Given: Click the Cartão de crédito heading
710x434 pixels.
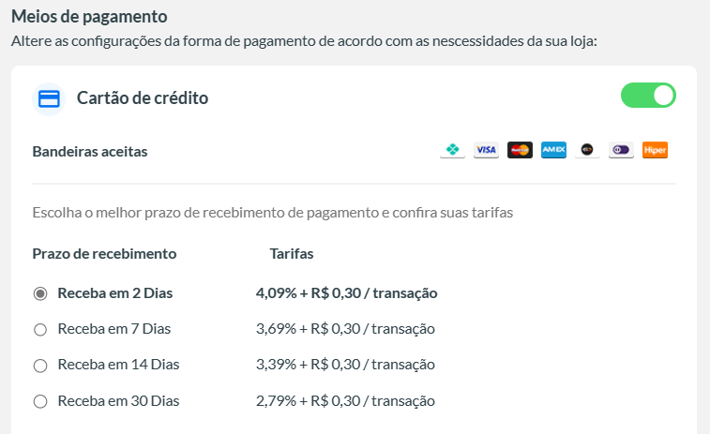Looking at the screenshot, I should pyautogui.click(x=143, y=97).
